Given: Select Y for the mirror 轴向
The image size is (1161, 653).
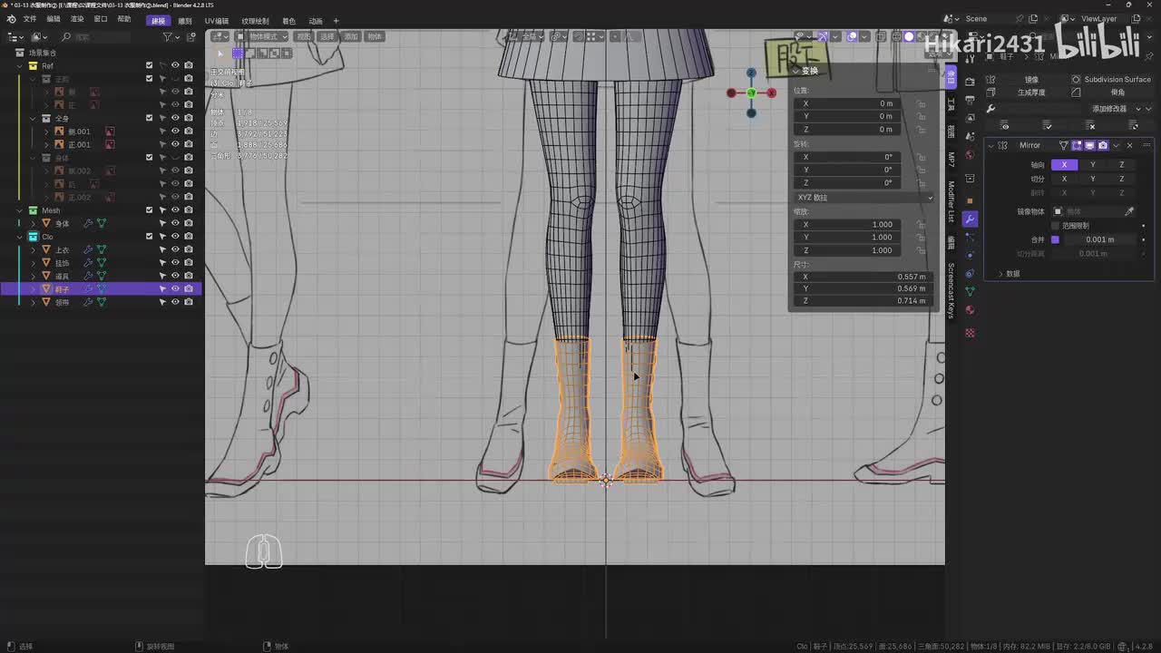Looking at the screenshot, I should (x=1092, y=165).
